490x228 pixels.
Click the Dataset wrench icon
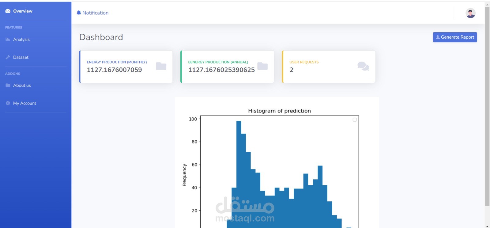click(x=8, y=57)
